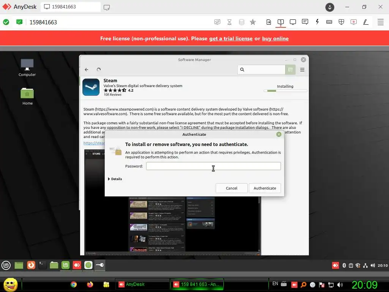Viewport: 389px width, 292px height.
Task: Open the Files folder in Mint panel
Action: (x=54, y=265)
